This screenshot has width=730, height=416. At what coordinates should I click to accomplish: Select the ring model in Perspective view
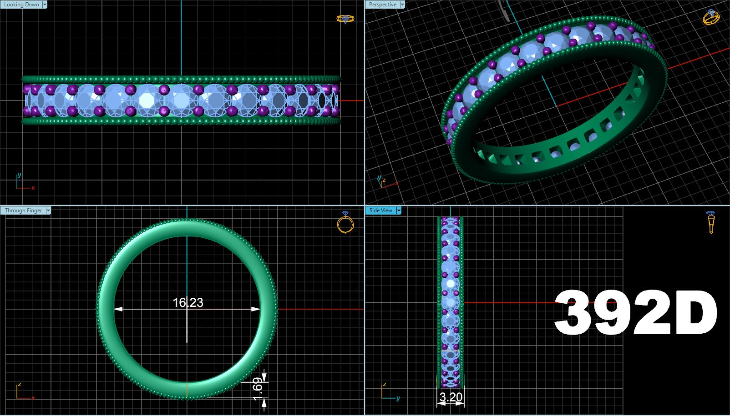click(555, 99)
